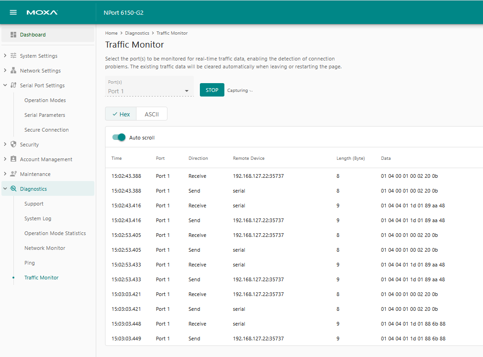Click the Maintenance icon

pyautogui.click(x=13, y=174)
